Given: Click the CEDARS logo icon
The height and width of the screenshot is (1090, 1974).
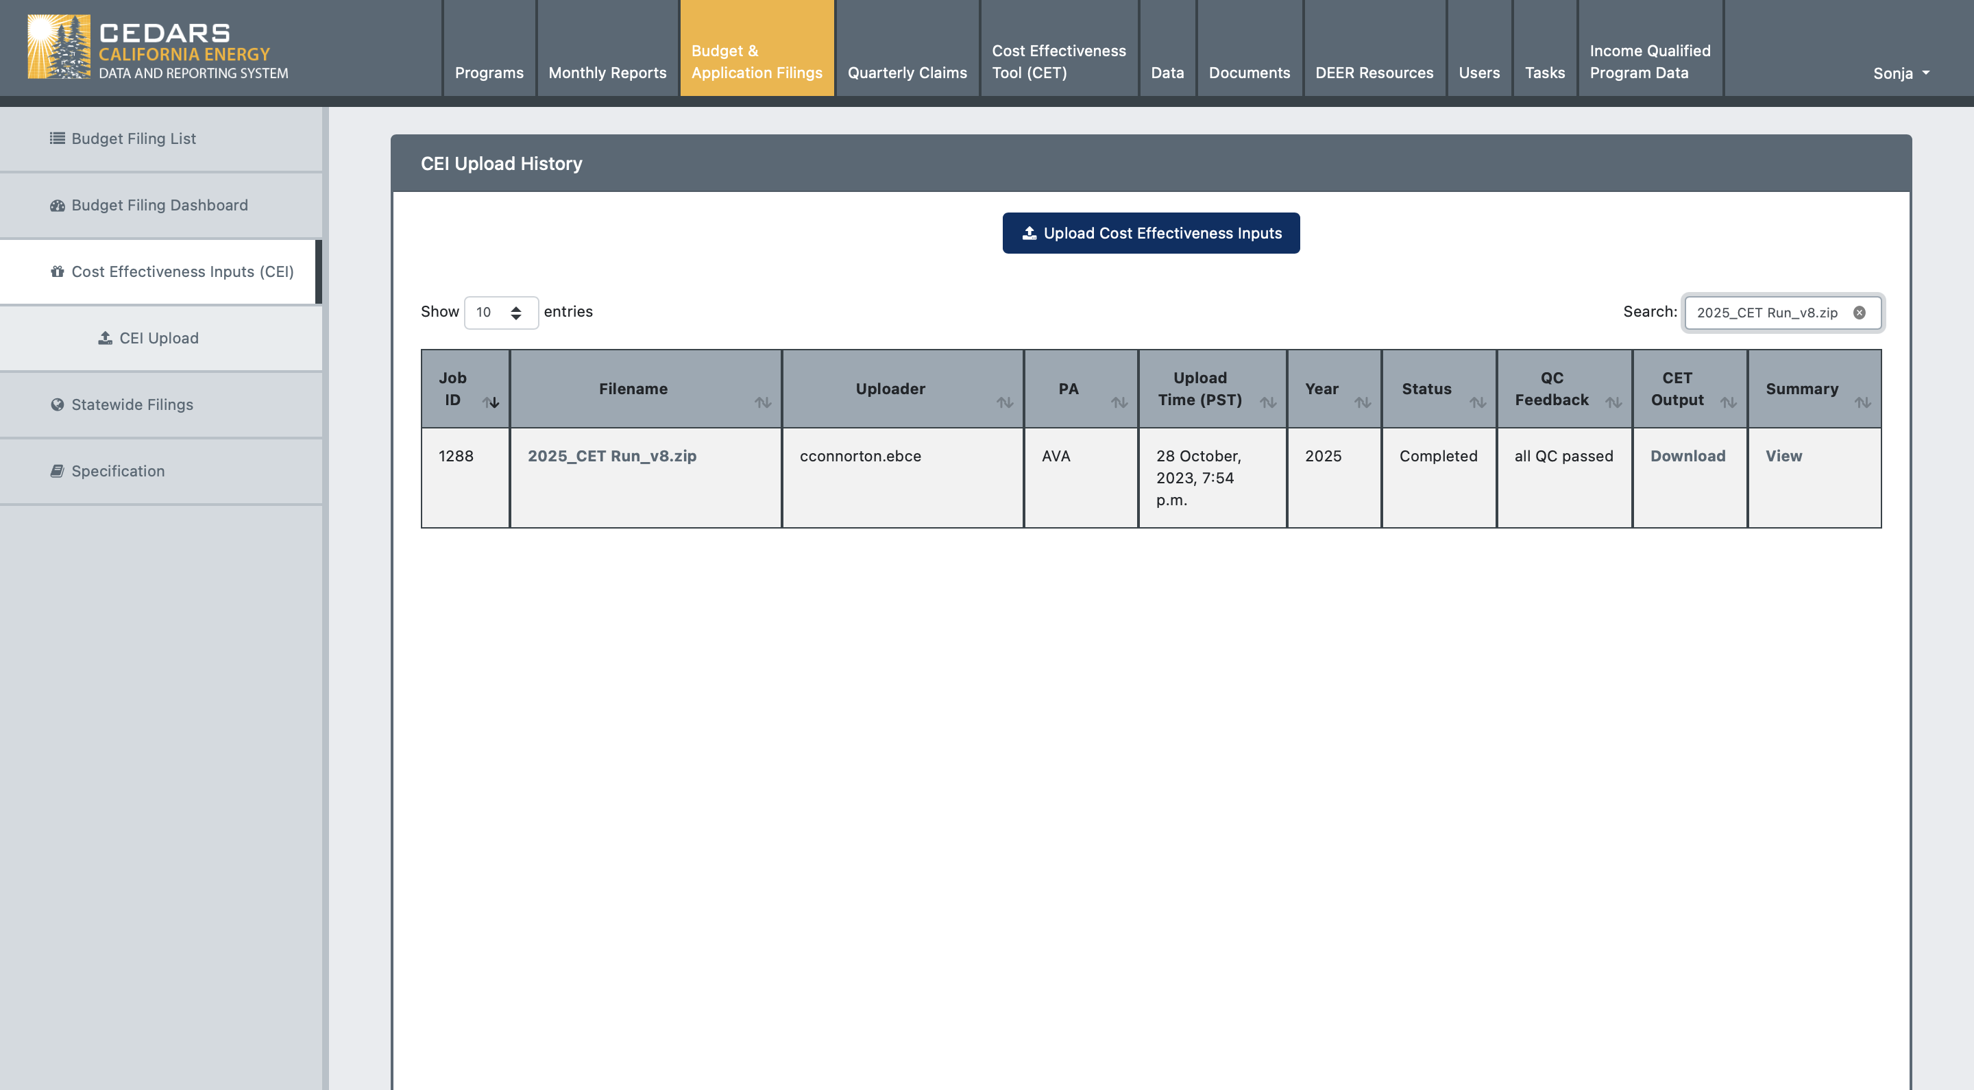Looking at the screenshot, I should tap(58, 46).
